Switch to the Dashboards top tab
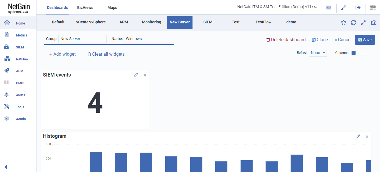Image resolution: width=380 pixels, height=172 pixels. pyautogui.click(x=57, y=8)
